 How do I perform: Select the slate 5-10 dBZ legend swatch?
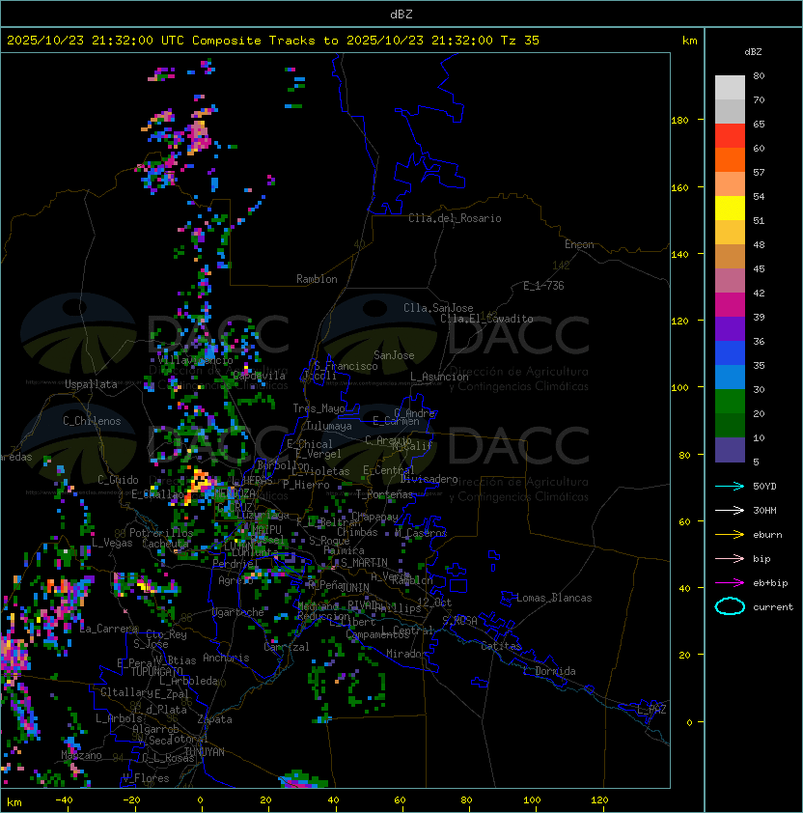730,450
